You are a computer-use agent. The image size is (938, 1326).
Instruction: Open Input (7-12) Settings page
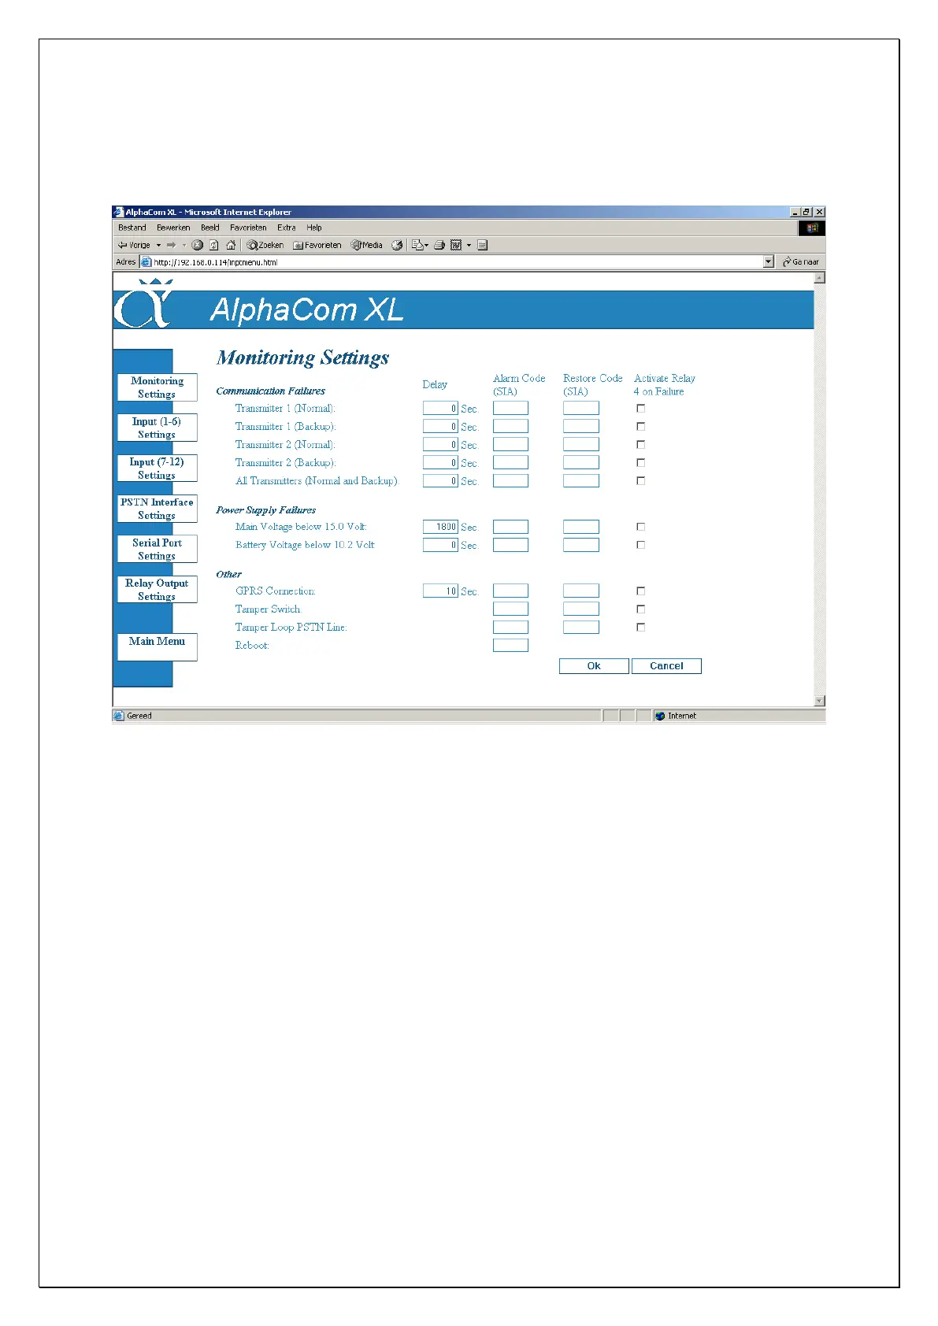[x=157, y=469]
